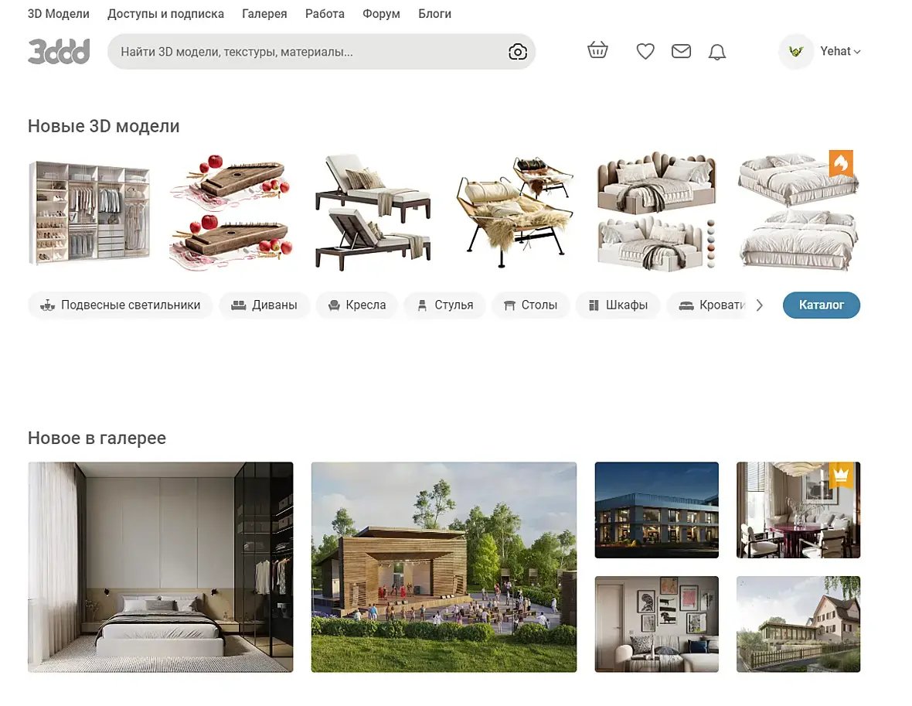The image size is (912, 706).
Task: Select the Подвесные светильники category
Action: pos(120,305)
